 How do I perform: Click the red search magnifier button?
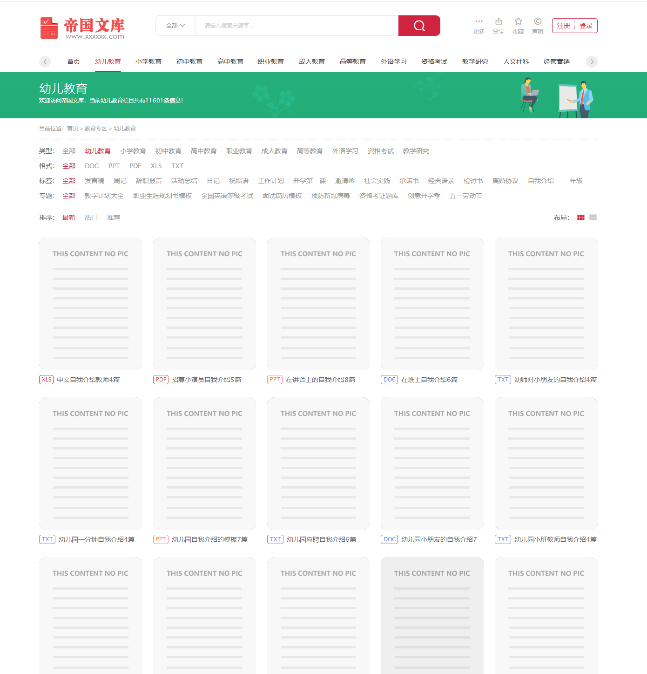tap(419, 26)
